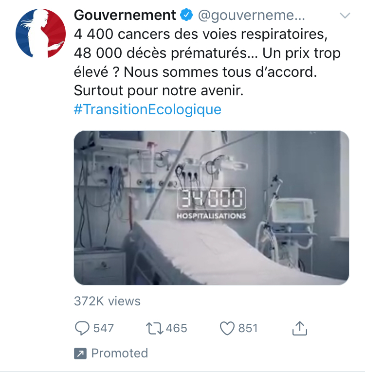Viewport: 365px width, 372px height.
Task: Open the share tweet icon
Action: [300, 328]
